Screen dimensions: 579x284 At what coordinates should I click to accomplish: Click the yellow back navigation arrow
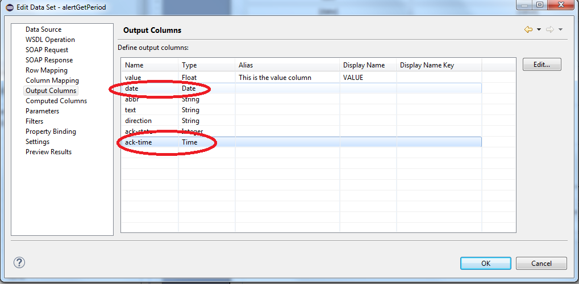(x=528, y=29)
